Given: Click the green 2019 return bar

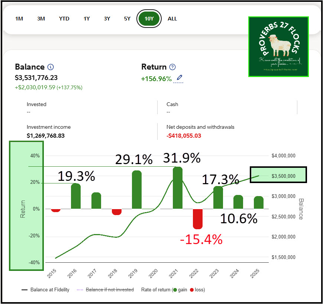Looking at the screenshot, I should pyautogui.click(x=137, y=190).
